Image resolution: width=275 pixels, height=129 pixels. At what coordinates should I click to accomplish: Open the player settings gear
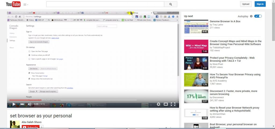pyautogui.click(x=158, y=104)
